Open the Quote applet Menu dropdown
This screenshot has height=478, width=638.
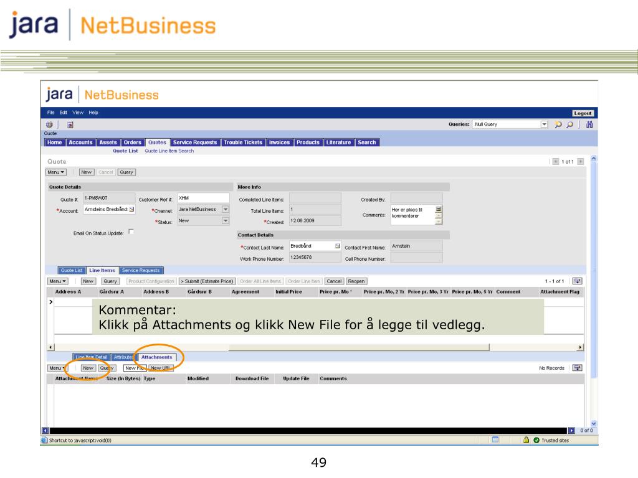(55, 172)
